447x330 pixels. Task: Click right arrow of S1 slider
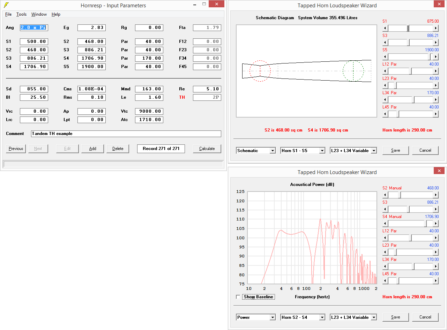tap(435, 28)
